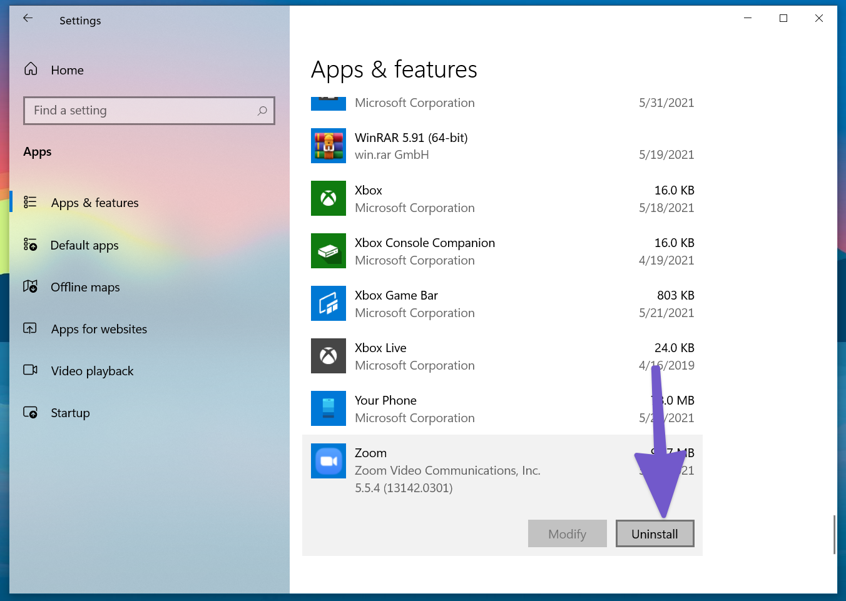Click the green Xbox app icon
846x601 pixels.
coord(329,198)
